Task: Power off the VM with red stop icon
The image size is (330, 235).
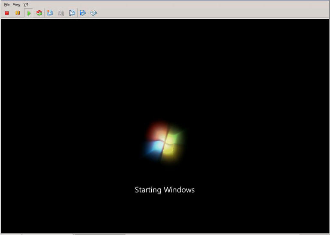Action: (x=7, y=13)
